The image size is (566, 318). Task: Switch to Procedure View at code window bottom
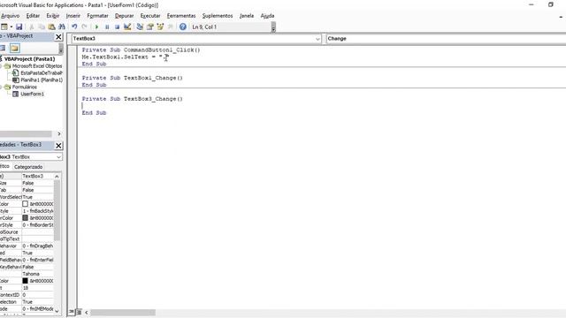point(72,312)
